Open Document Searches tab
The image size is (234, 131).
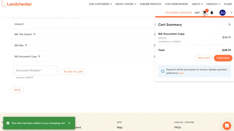click(x=179, y=13)
